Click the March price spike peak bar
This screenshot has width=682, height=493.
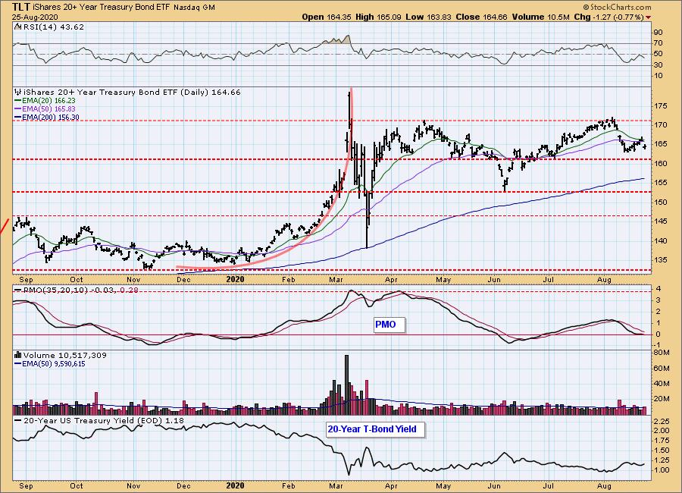pos(349,110)
